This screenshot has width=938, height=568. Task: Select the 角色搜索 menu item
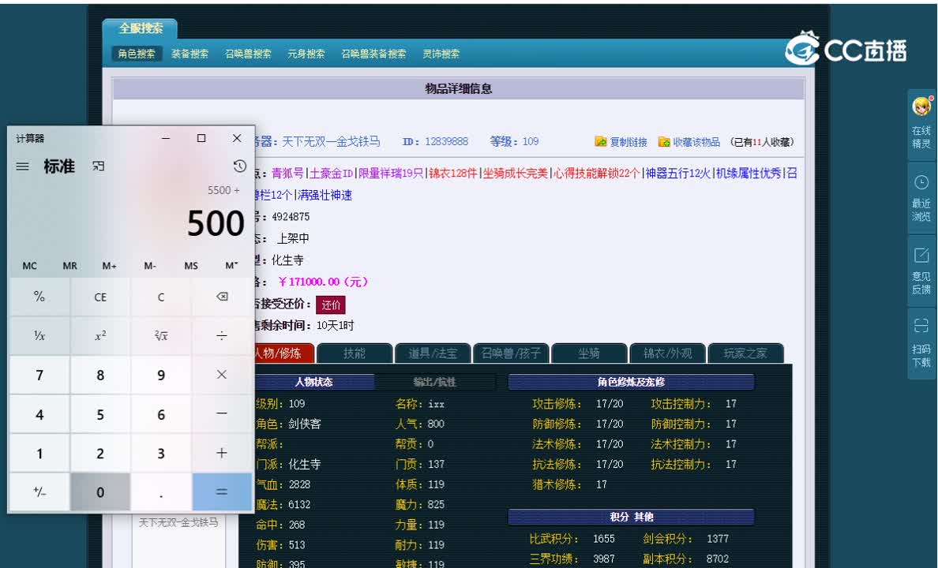coord(137,53)
